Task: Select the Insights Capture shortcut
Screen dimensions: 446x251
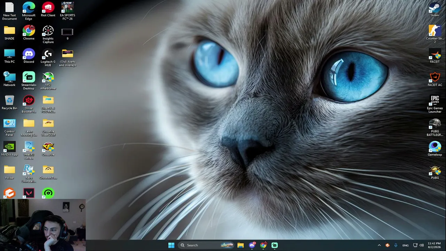Action: coord(48,35)
